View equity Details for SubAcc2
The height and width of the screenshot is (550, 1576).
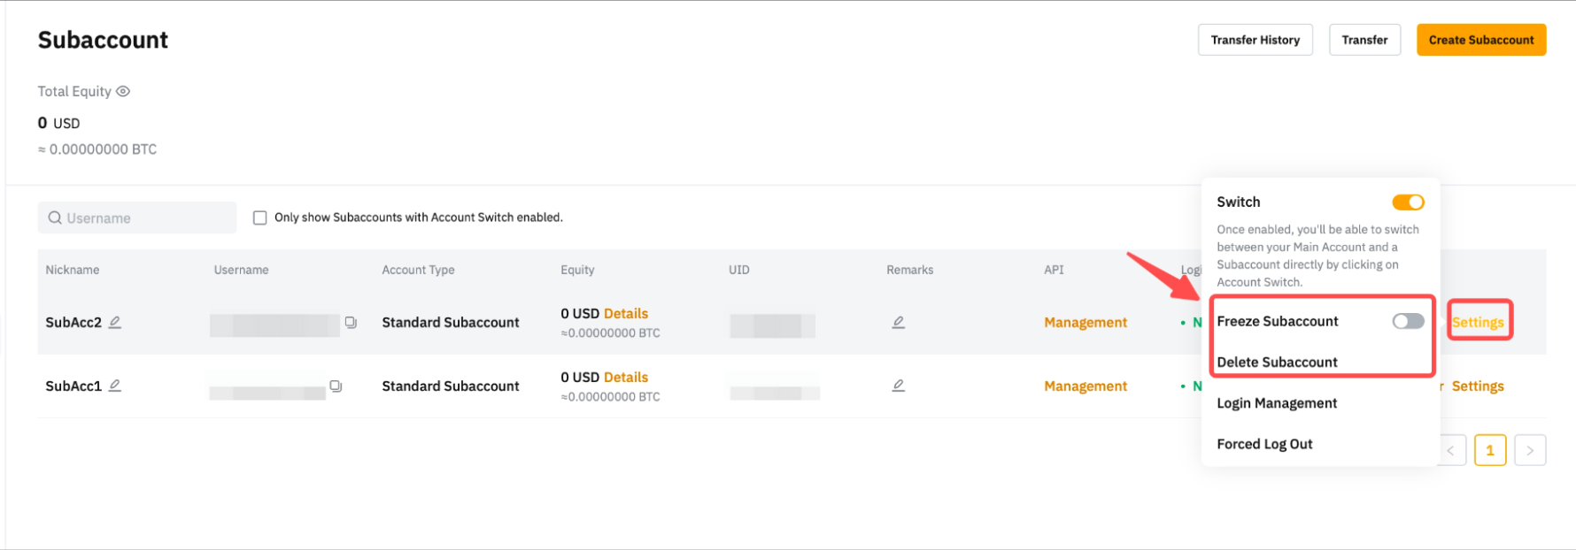tap(626, 313)
